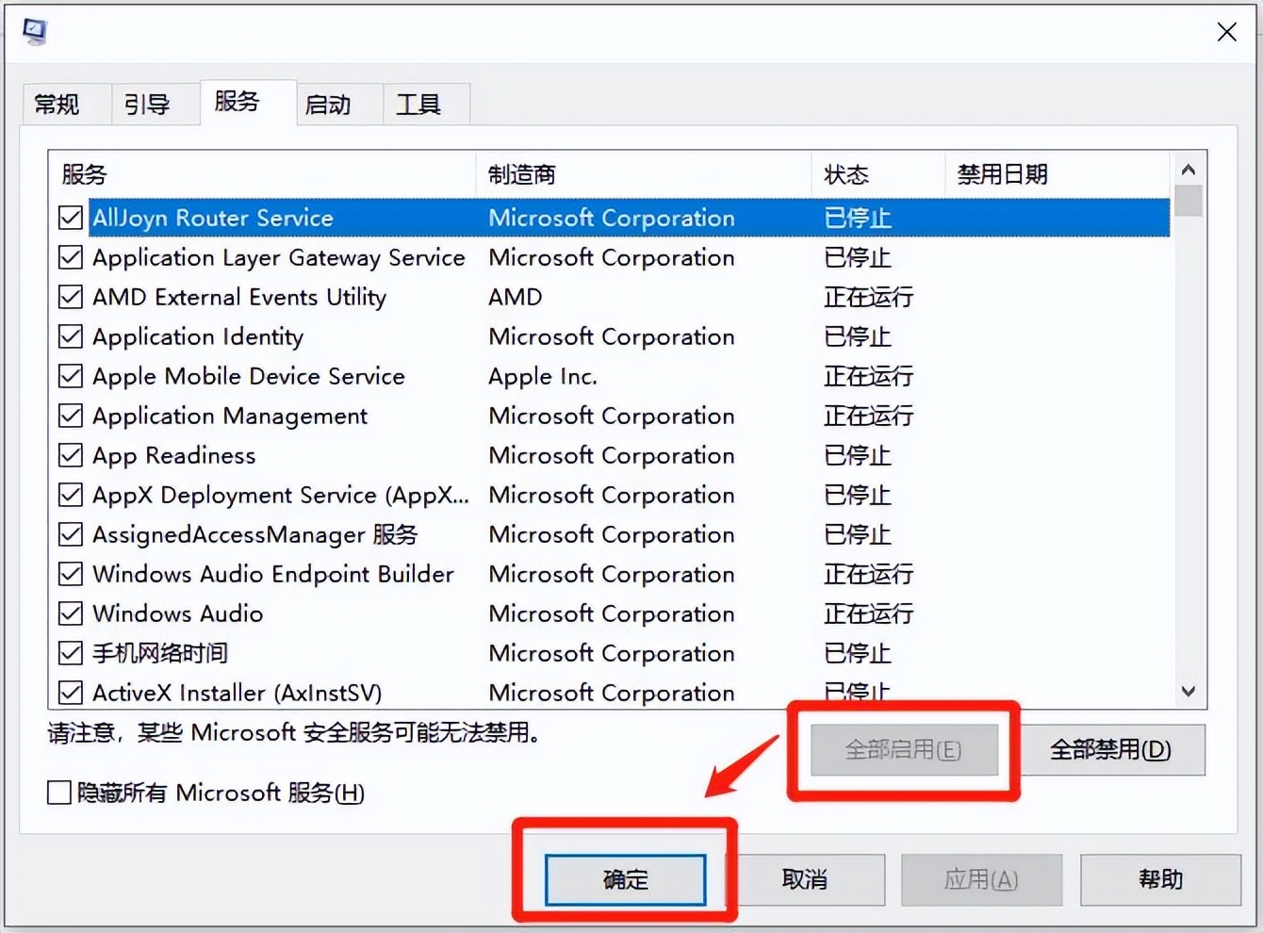Uncheck the App Readiness service
Image resolution: width=1263 pixels, height=933 pixels.
point(70,455)
